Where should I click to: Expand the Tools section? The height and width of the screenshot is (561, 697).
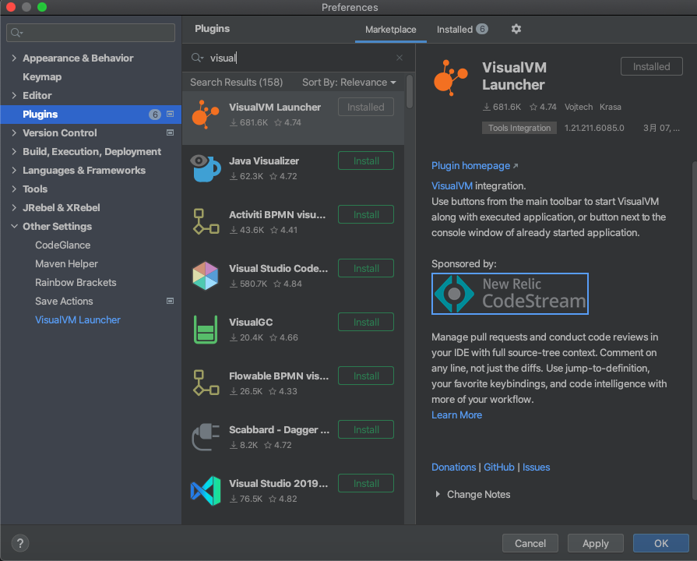tap(14, 189)
